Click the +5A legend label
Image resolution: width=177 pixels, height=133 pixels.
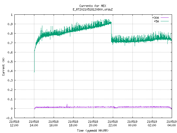[156, 21]
